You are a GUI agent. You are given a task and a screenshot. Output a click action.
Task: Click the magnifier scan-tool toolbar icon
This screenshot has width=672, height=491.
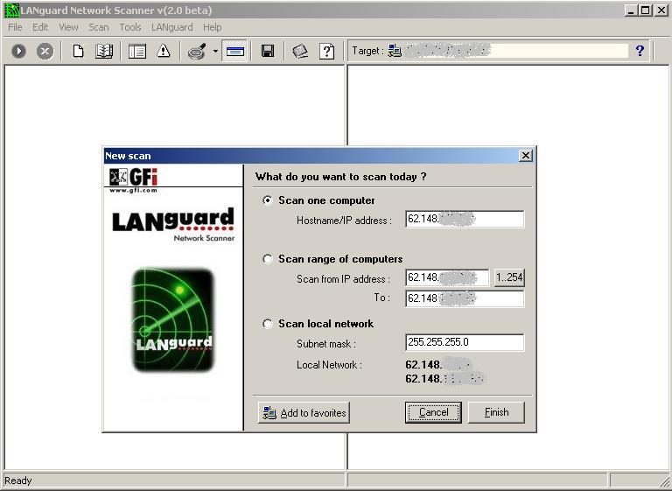click(x=197, y=51)
